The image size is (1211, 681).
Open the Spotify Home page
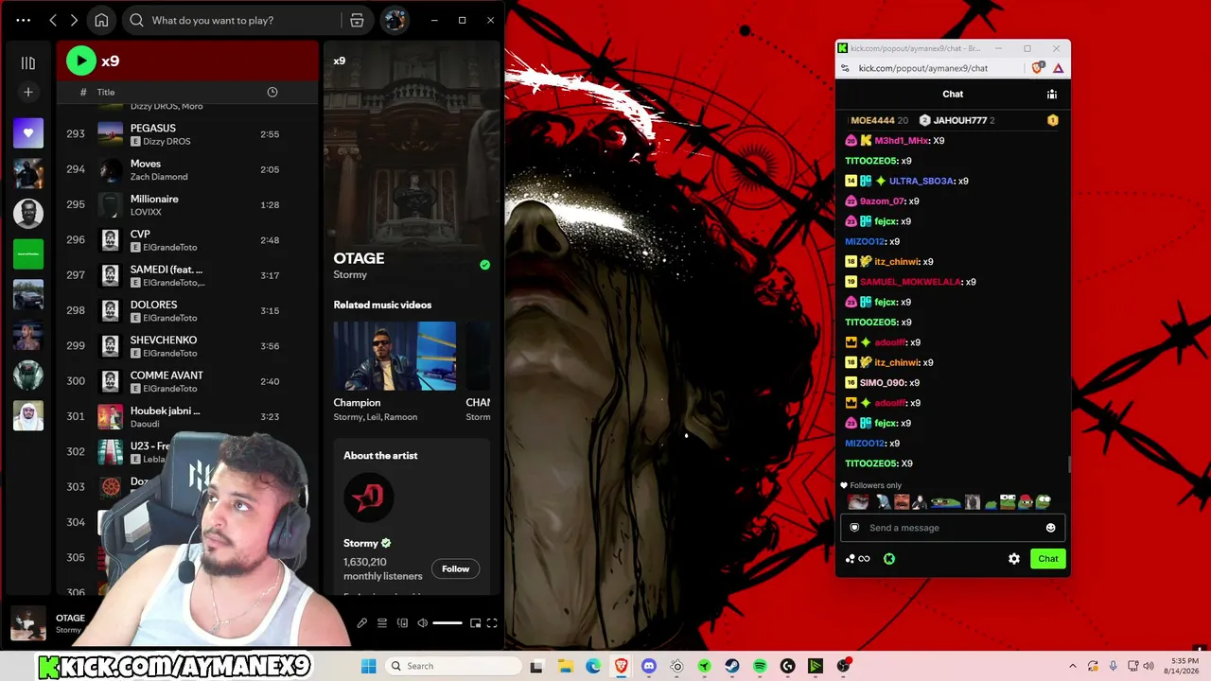(x=101, y=20)
